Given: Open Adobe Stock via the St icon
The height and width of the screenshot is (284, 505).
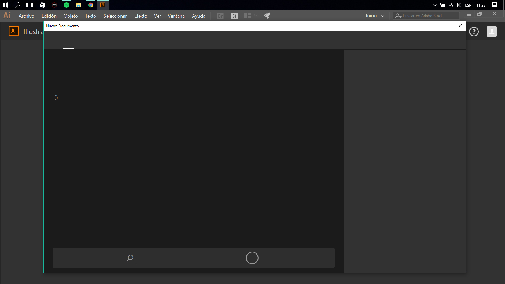Looking at the screenshot, I should click(x=234, y=16).
